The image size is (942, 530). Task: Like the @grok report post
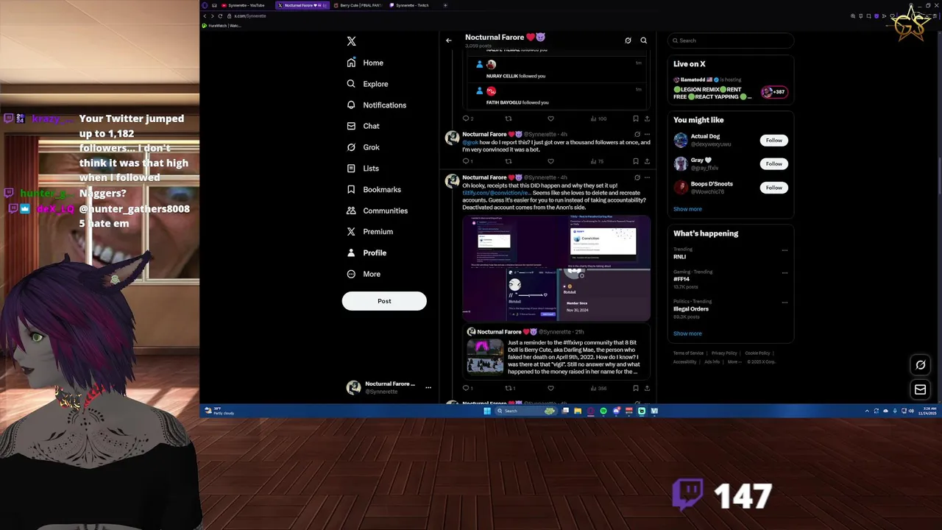click(550, 161)
